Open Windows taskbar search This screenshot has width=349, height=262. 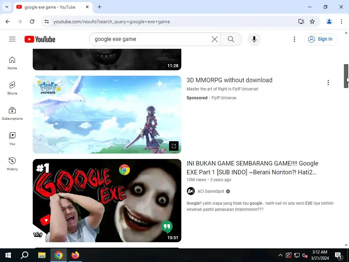(x=25, y=255)
